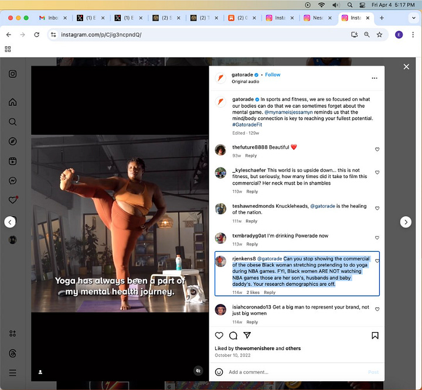Open Threads icon in sidebar
Image resolution: width=422 pixels, height=390 pixels.
click(x=13, y=353)
